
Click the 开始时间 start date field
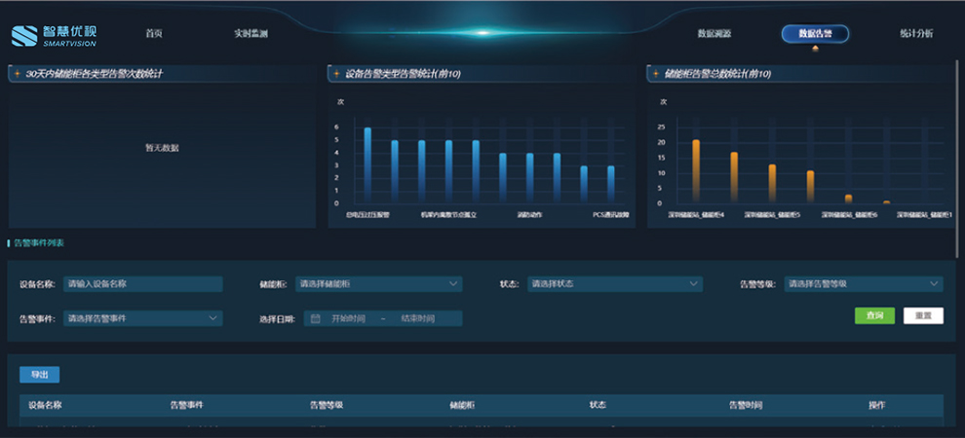click(348, 318)
